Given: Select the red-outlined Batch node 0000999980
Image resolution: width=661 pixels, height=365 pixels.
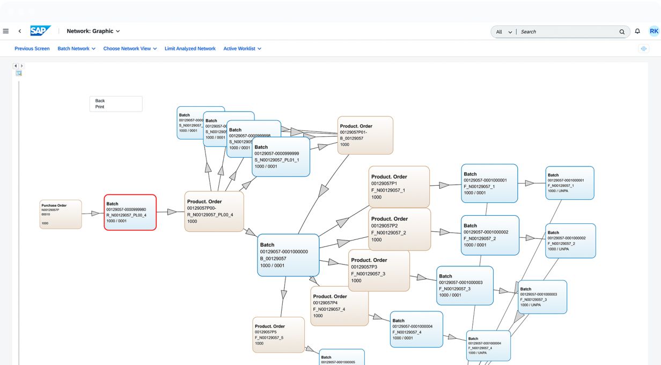Looking at the screenshot, I should point(130,213).
